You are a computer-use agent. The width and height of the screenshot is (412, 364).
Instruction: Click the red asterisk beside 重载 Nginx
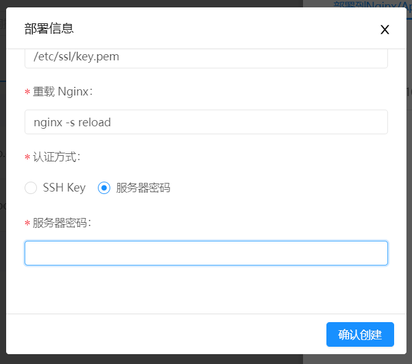pos(27,93)
